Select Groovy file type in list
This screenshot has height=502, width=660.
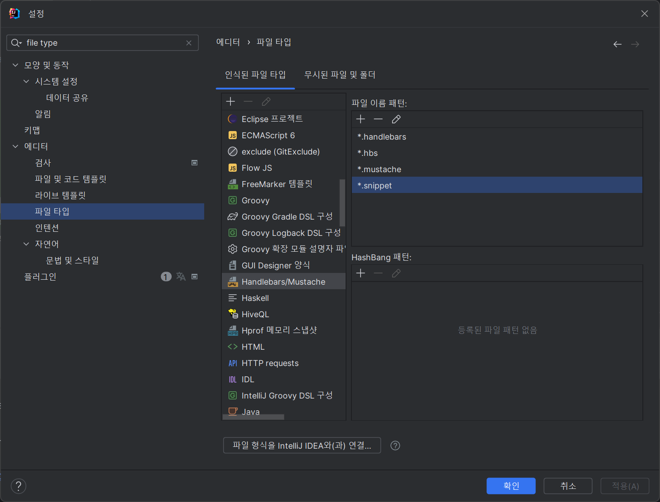click(284, 201)
